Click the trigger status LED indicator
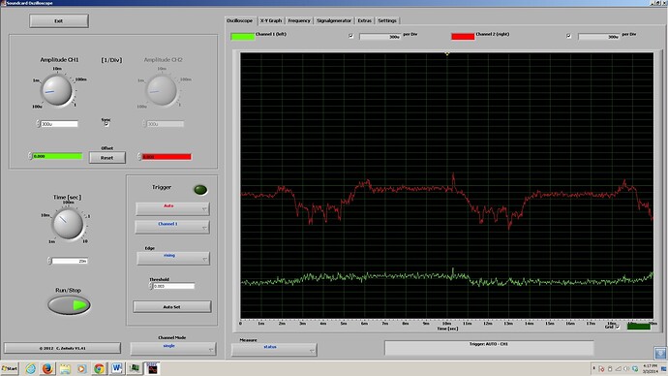Image resolution: width=668 pixels, height=376 pixels. point(200,190)
